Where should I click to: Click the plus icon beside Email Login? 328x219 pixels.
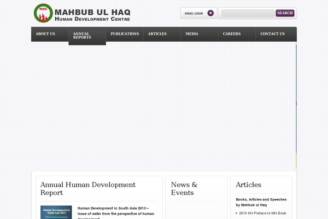210,13
